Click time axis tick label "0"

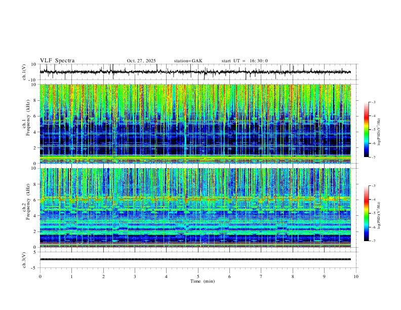[40, 277]
